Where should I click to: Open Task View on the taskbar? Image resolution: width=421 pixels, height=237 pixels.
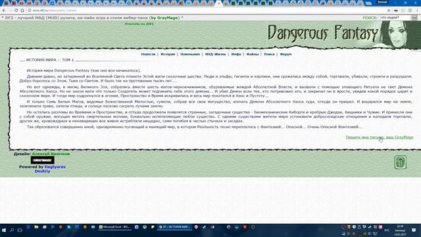pos(20,230)
